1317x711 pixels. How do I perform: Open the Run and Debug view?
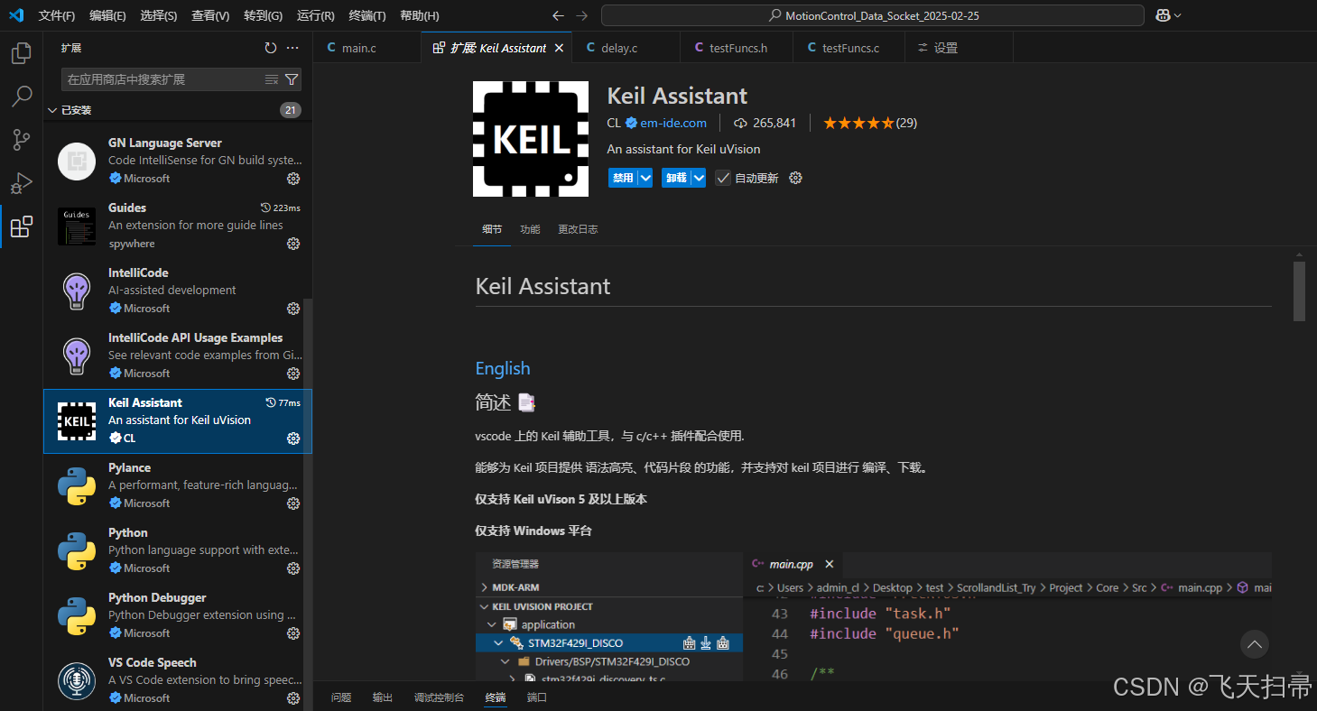(x=21, y=183)
